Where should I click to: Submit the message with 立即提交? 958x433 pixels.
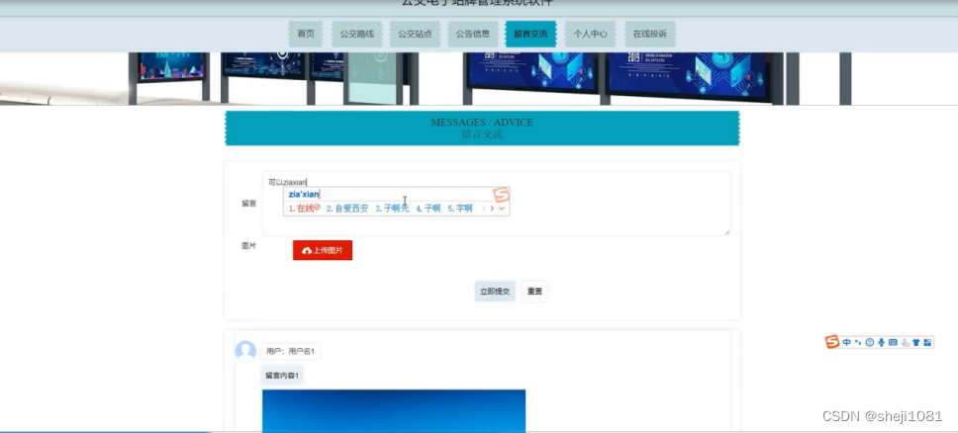(495, 292)
